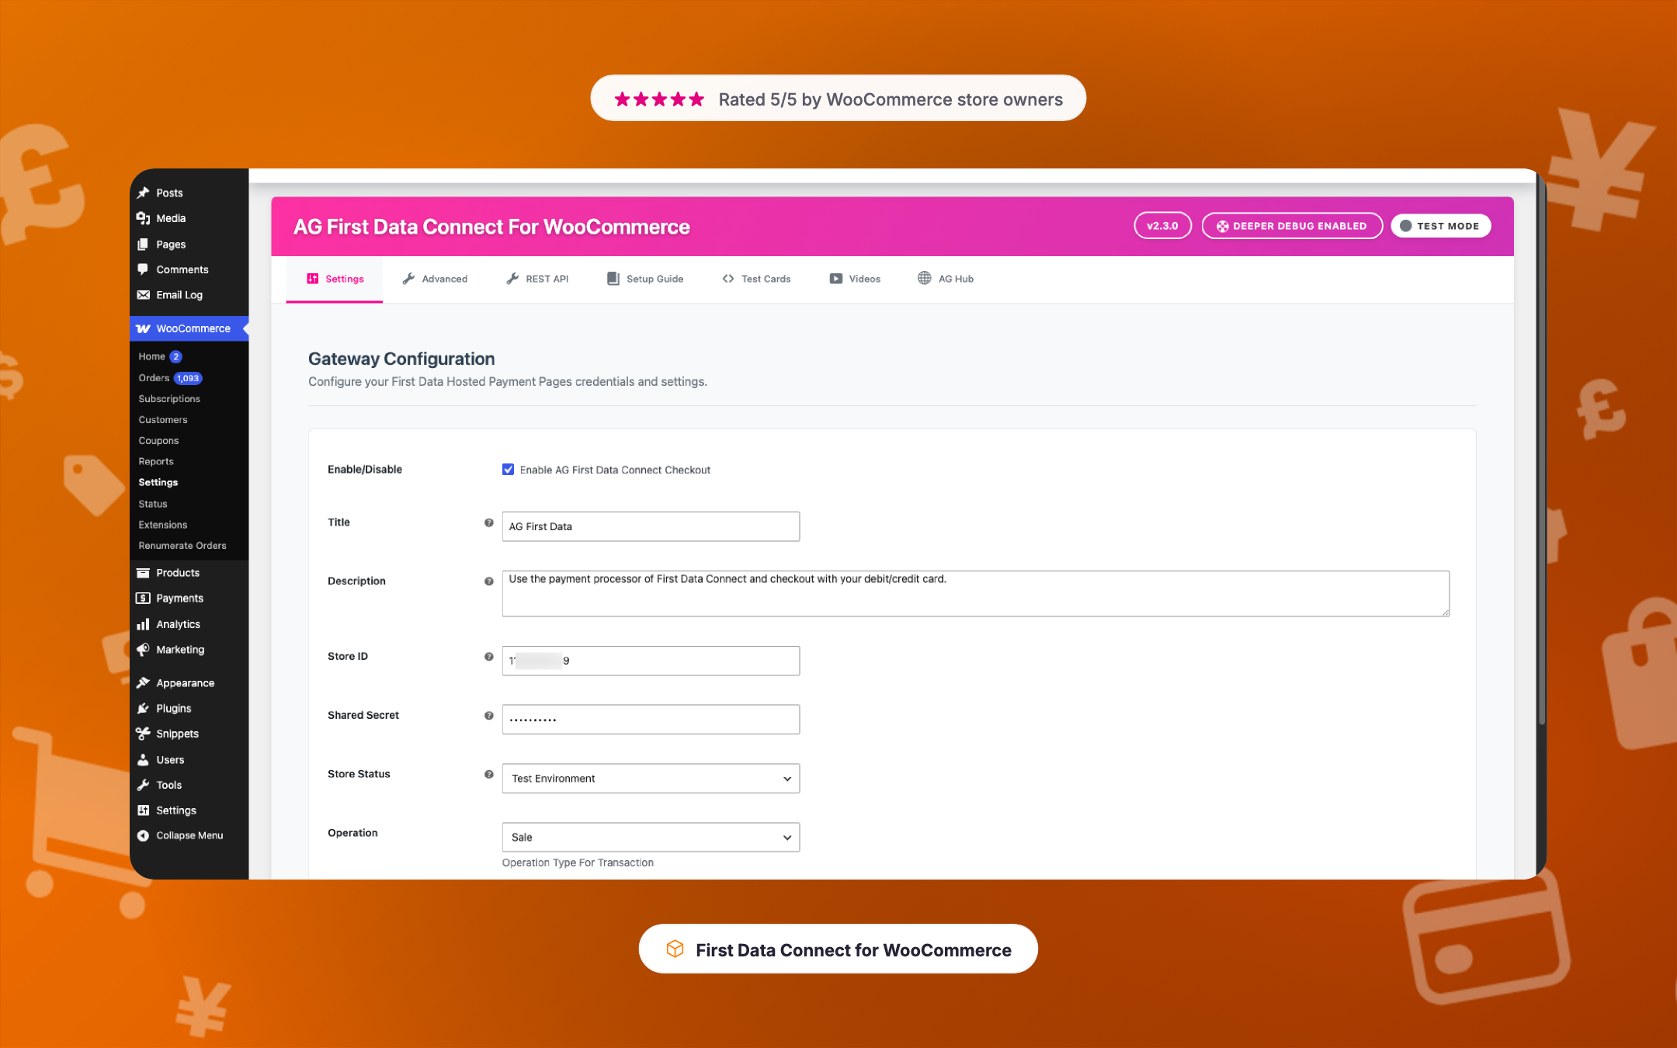The height and width of the screenshot is (1048, 1677).
Task: Toggle the Test Mode switch
Action: coord(1440,226)
